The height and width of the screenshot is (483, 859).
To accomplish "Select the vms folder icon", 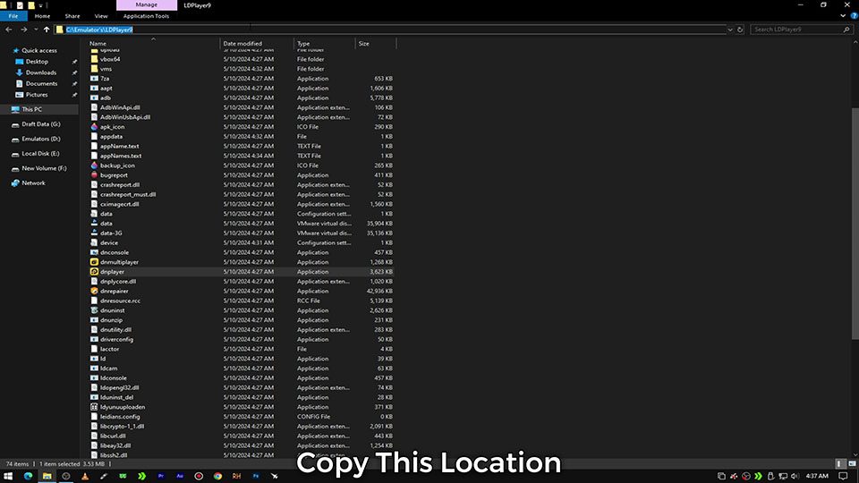I will [x=94, y=69].
